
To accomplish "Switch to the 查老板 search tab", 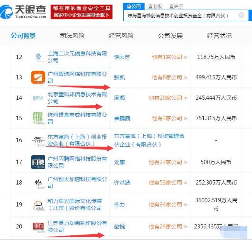I will coord(155,7).
